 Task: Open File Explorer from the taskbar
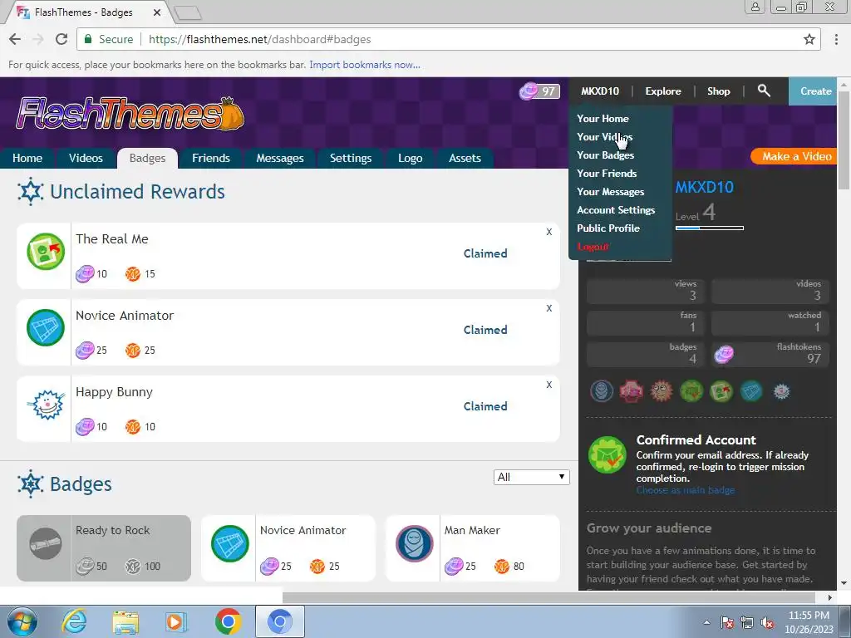pyautogui.click(x=125, y=621)
